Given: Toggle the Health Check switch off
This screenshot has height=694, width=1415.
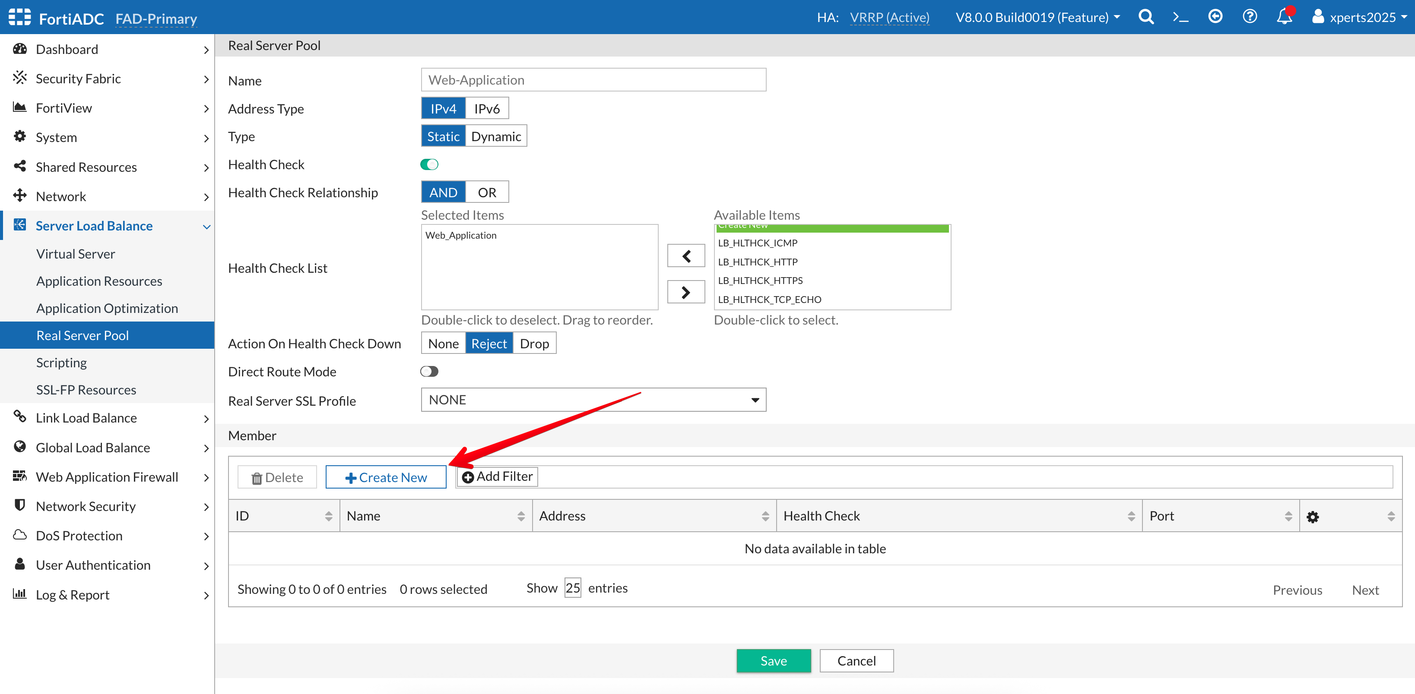Looking at the screenshot, I should 429,164.
